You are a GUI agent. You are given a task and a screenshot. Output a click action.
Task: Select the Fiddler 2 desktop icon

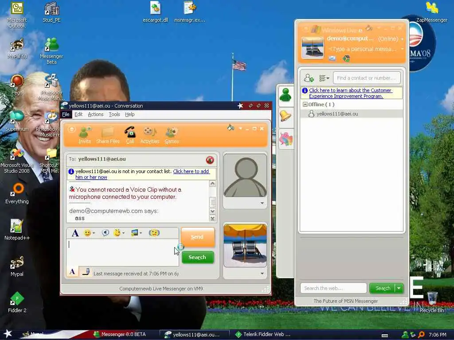click(17, 302)
